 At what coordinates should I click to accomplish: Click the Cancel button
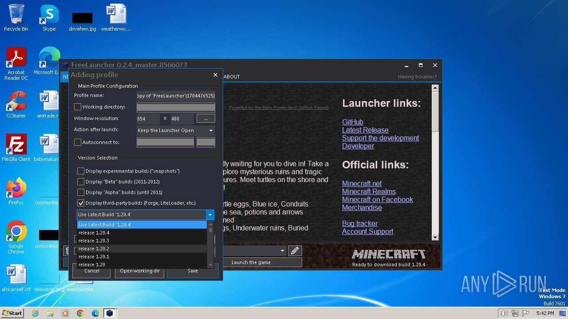click(92, 271)
